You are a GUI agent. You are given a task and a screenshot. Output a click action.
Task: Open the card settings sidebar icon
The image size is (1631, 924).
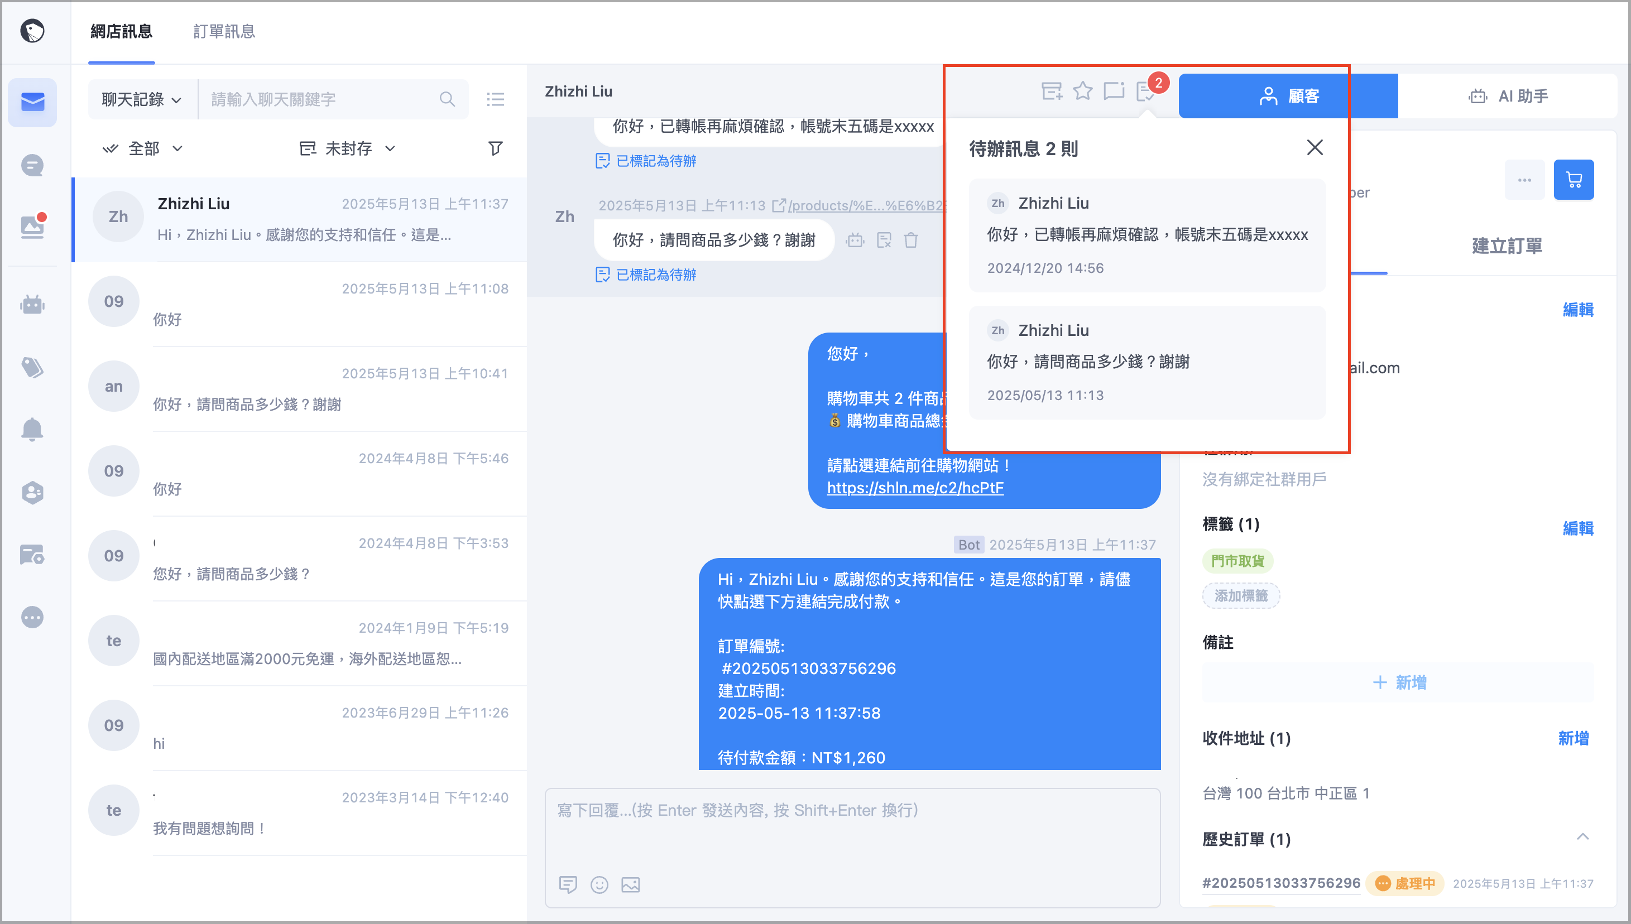point(32,555)
